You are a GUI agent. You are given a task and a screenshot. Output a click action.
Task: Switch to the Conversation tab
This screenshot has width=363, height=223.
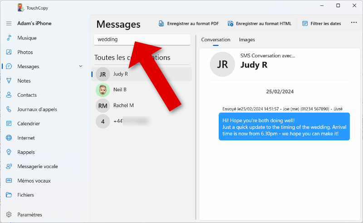tap(216, 40)
